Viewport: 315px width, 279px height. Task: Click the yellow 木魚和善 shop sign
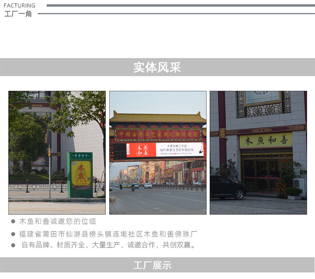point(266,140)
